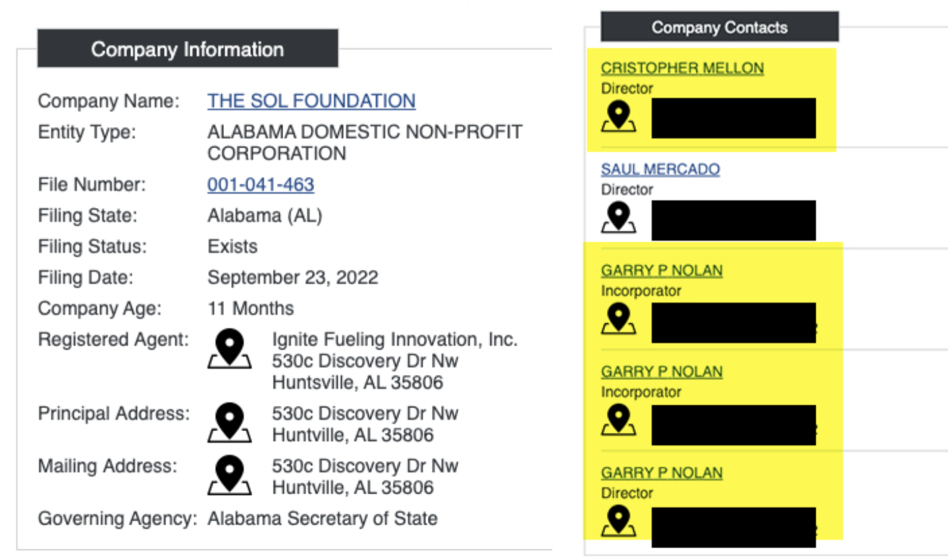Click the Company Information header

pyautogui.click(x=188, y=49)
